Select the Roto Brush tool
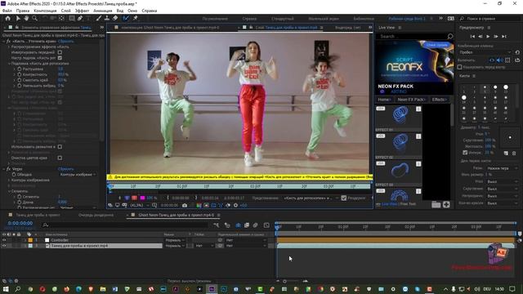This screenshot has width=523, height=294. 126,18
